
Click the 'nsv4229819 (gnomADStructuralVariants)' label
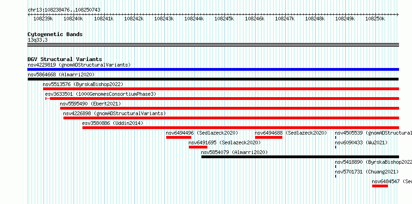pyautogui.click(x=79, y=65)
